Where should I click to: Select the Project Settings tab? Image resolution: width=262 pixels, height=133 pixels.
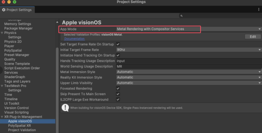tap(17, 10)
